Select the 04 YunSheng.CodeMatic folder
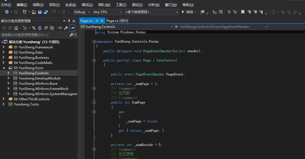Viewport: 305px width, 159px height. [33, 63]
